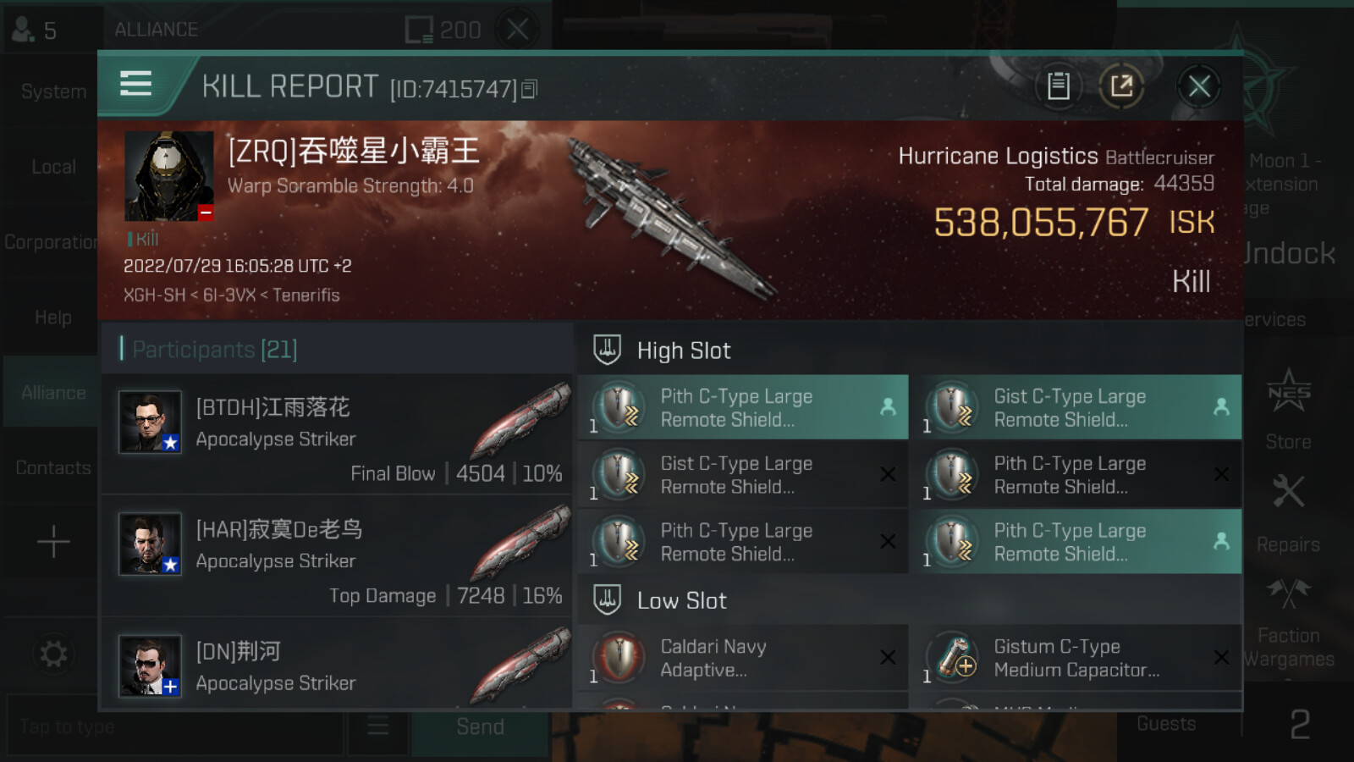This screenshot has height=762, width=1354.
Task: View pilot 吞噬星小霸王 portrait
Action: 169,176
